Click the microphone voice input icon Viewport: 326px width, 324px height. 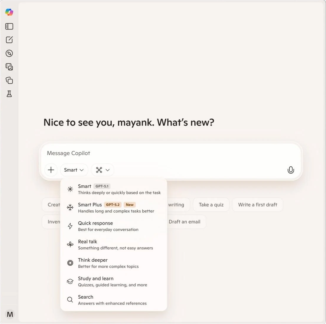tap(291, 170)
